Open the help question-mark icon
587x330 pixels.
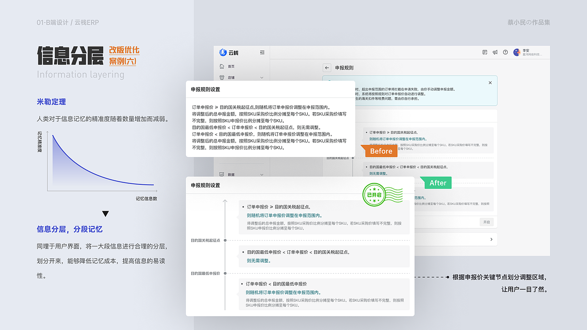(505, 52)
